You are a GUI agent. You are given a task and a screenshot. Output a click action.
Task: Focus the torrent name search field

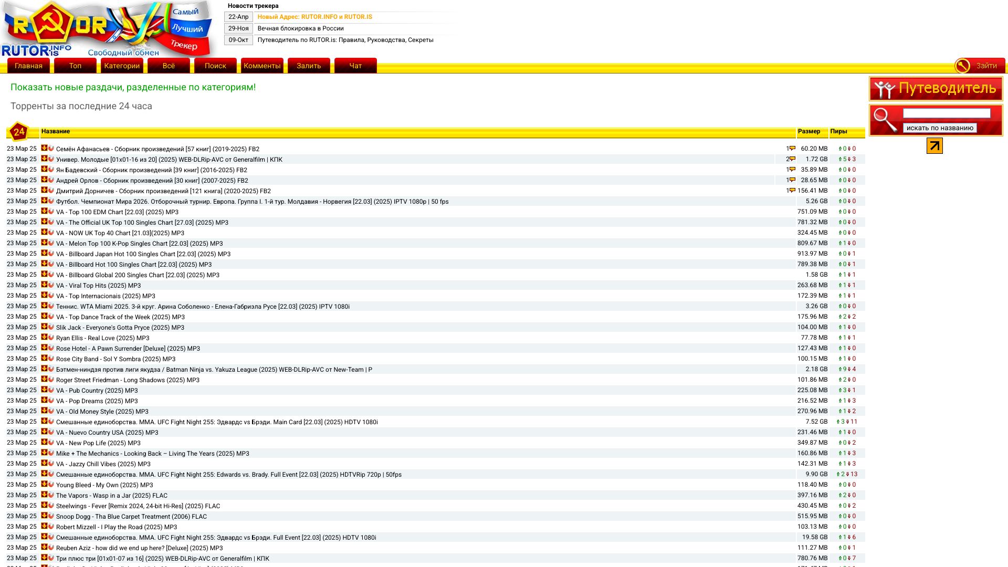[x=946, y=113]
